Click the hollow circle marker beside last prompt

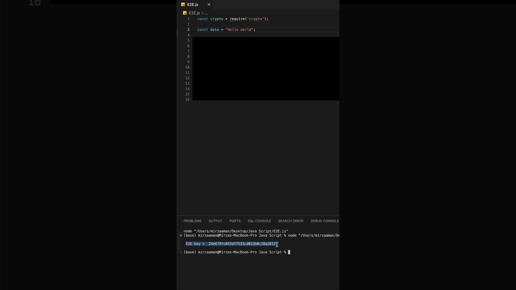click(x=181, y=252)
